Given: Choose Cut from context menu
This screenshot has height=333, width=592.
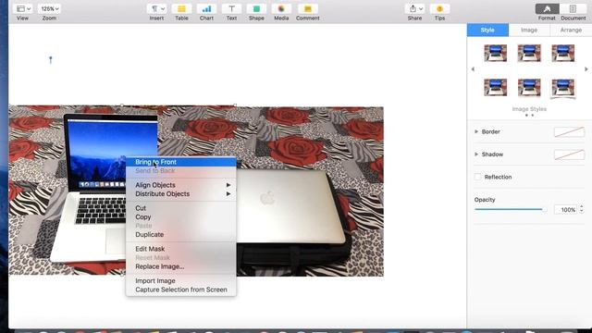Looking at the screenshot, I should click(x=181, y=208).
